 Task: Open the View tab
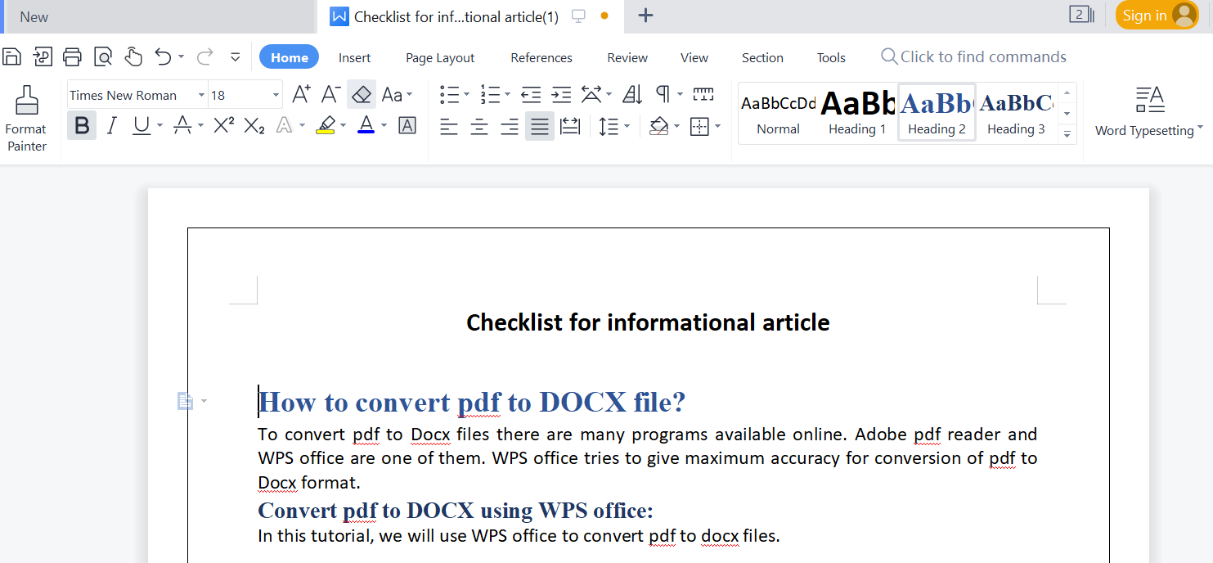[x=694, y=57]
